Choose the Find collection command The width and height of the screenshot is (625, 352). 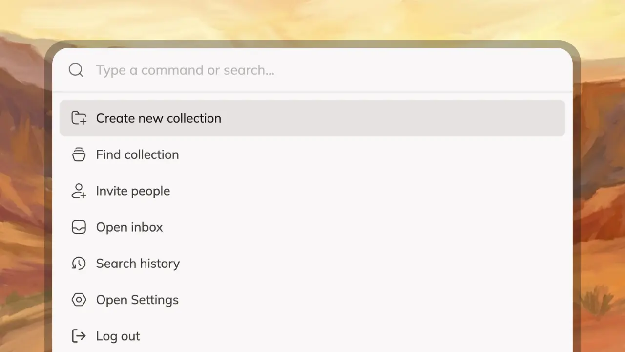click(312, 154)
